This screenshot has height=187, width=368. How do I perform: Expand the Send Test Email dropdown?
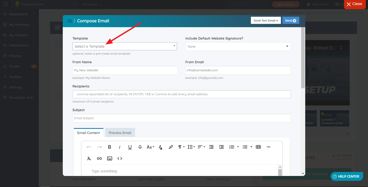click(x=266, y=20)
